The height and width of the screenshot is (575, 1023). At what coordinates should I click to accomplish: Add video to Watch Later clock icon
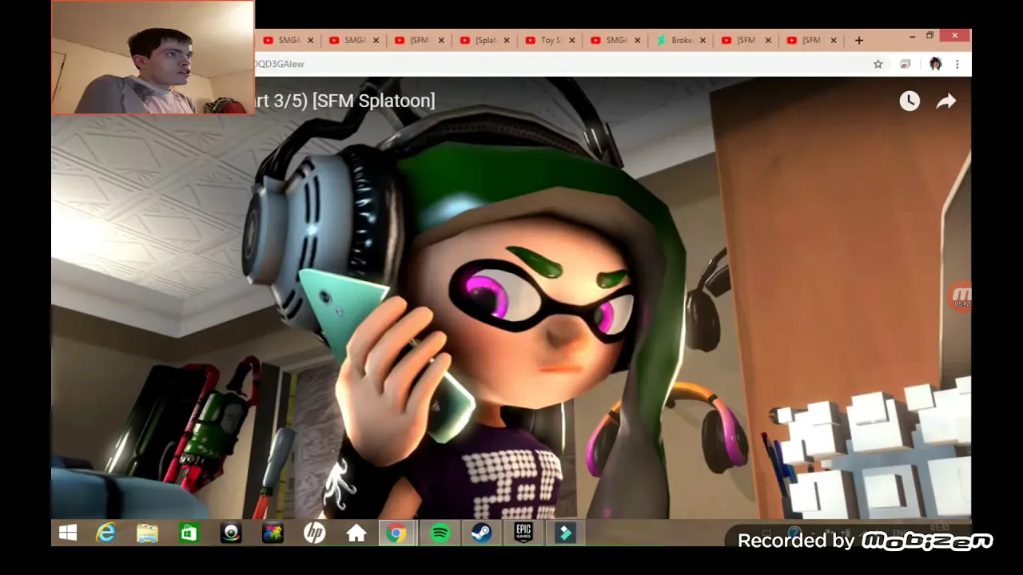coord(910,101)
